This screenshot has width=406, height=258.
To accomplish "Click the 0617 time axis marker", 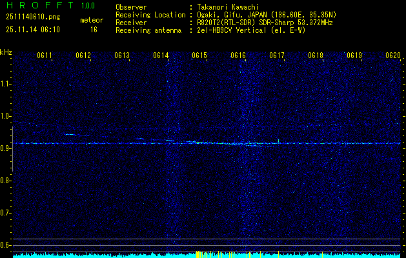I will pos(277,55).
